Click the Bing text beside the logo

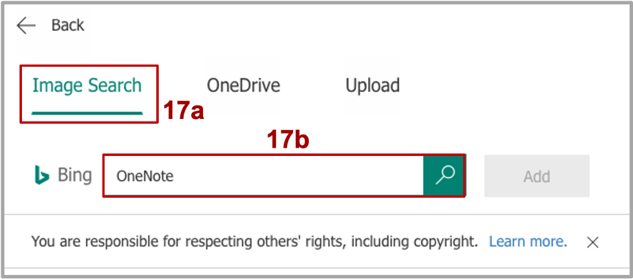[x=75, y=176]
